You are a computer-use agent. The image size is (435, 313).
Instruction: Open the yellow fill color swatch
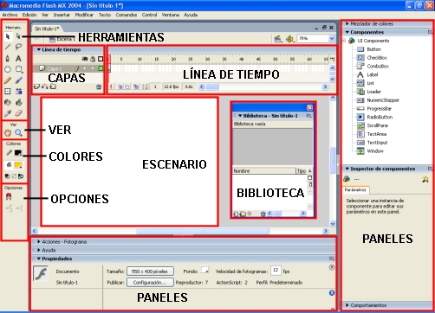18,165
